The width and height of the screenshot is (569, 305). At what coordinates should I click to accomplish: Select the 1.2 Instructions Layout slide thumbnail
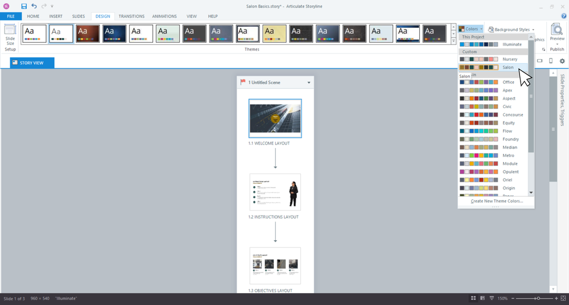[275, 192]
